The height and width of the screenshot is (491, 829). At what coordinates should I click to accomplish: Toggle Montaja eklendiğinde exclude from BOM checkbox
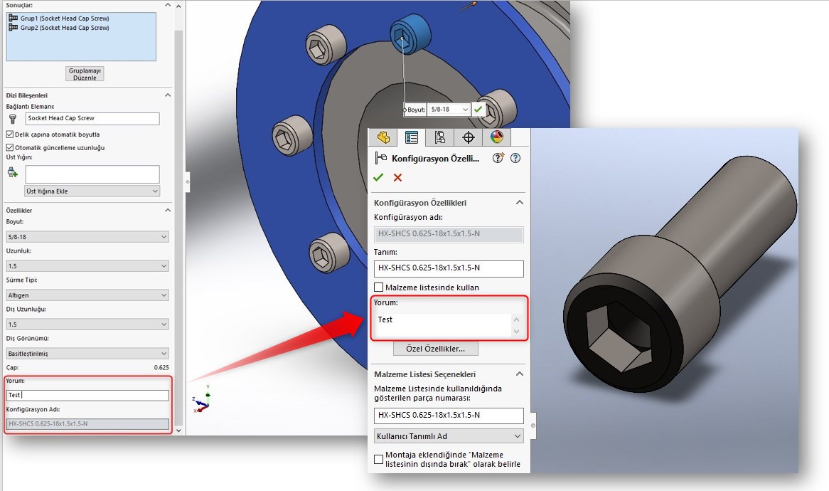(378, 459)
